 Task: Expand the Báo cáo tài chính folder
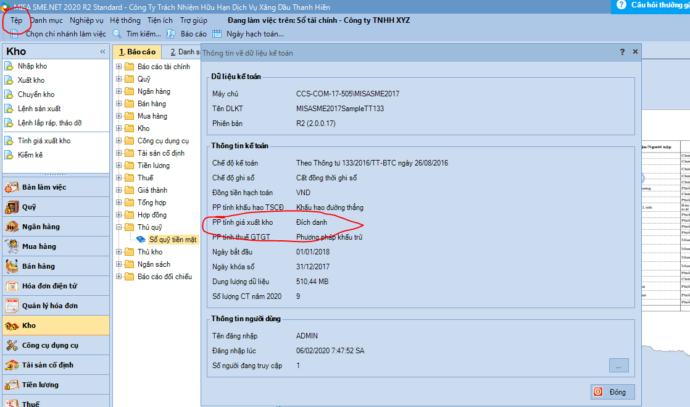click(119, 67)
